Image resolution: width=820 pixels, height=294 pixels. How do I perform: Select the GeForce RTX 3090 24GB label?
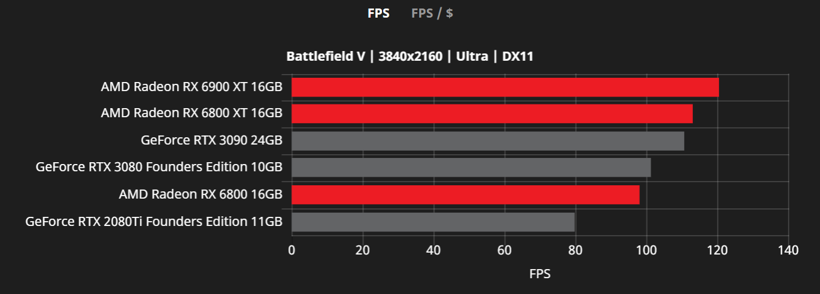[212, 141]
